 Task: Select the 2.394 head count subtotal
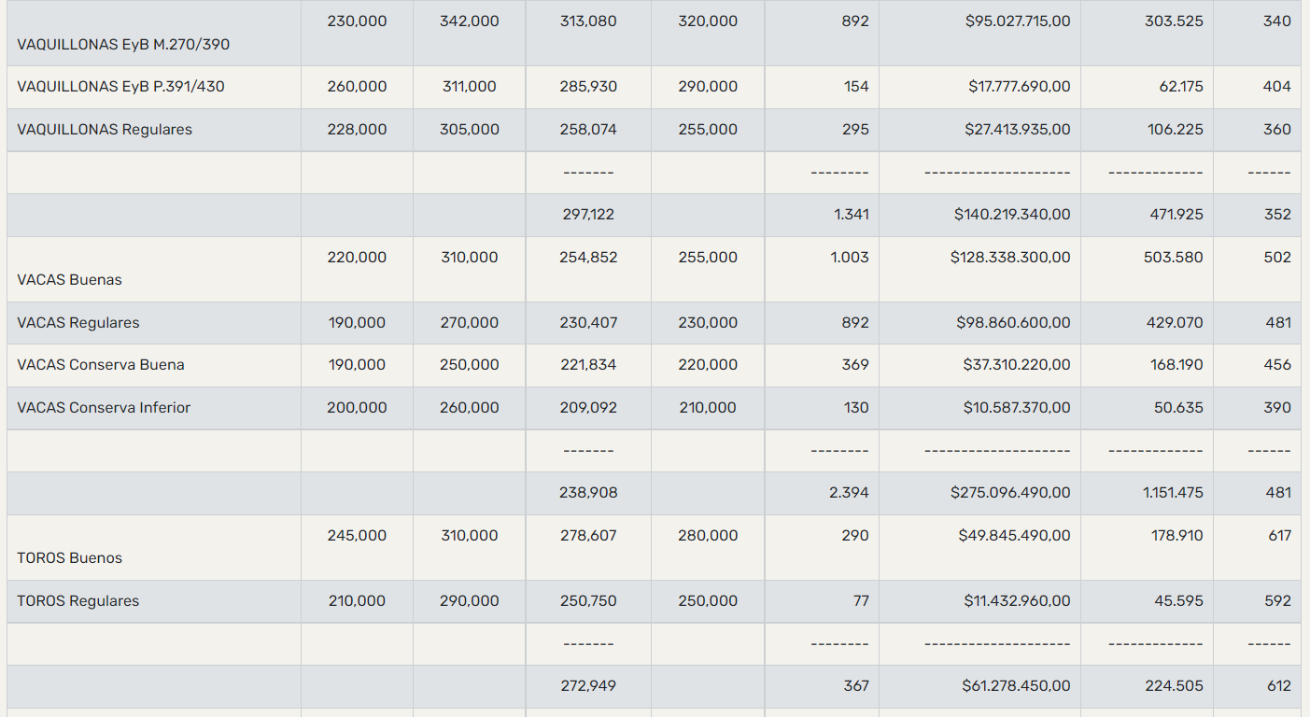(849, 493)
